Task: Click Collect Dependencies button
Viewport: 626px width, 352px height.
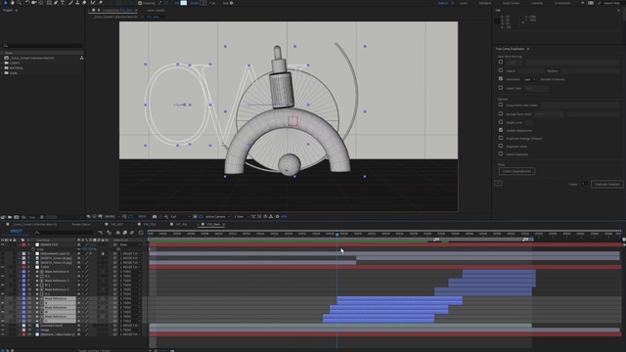Action: coord(516,171)
